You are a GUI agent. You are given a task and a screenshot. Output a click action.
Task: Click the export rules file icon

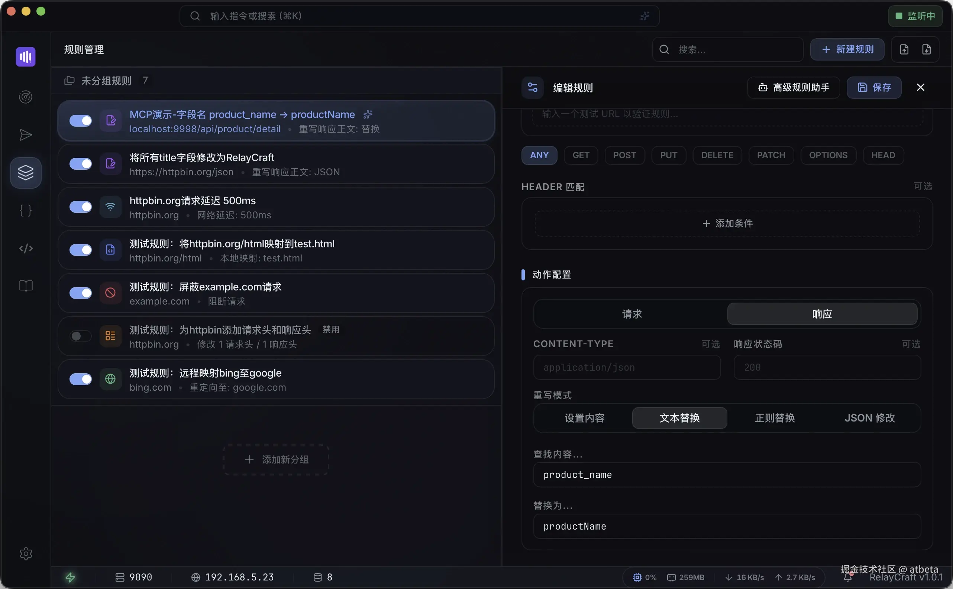pos(927,49)
